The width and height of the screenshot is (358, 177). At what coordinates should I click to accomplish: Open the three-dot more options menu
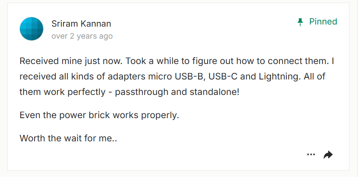click(311, 155)
